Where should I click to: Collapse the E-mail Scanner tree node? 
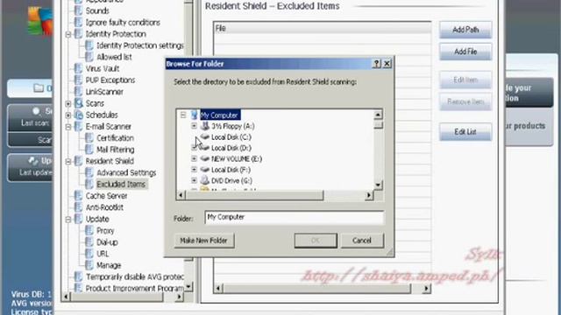pyautogui.click(x=68, y=127)
